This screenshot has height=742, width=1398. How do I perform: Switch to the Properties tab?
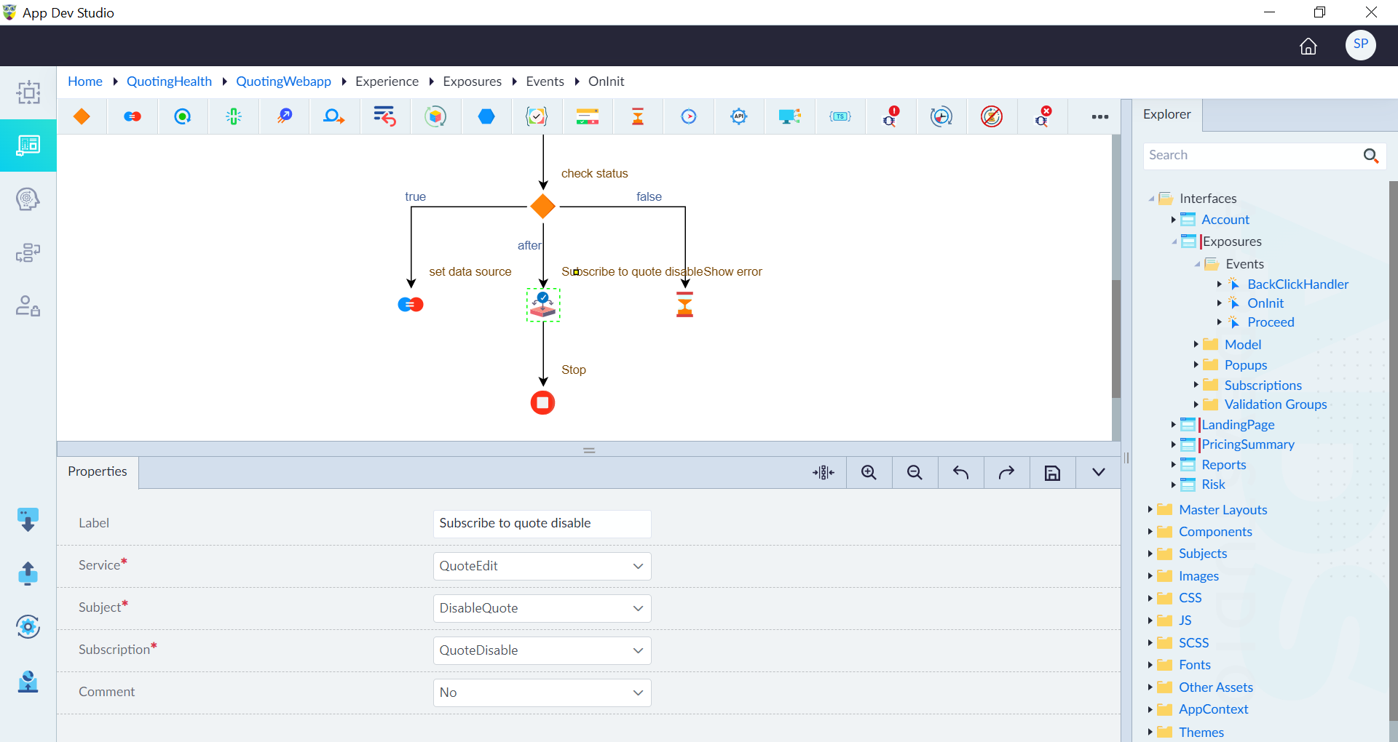coord(98,471)
